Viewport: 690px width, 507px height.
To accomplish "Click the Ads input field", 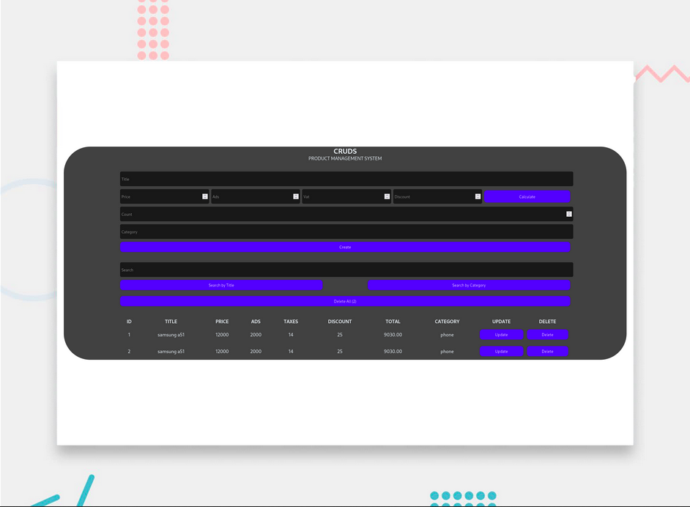I will tap(251, 196).
